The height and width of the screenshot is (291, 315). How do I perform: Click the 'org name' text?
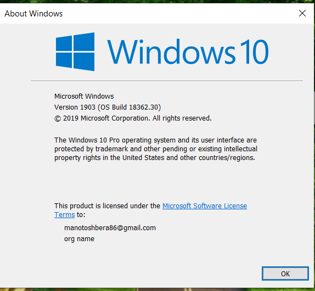79,239
